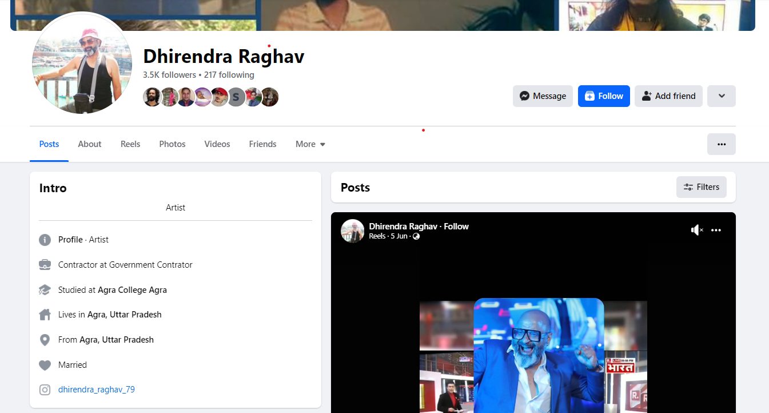Click the 'Married' relationship status text
Image resolution: width=769 pixels, height=413 pixels.
tap(73, 365)
